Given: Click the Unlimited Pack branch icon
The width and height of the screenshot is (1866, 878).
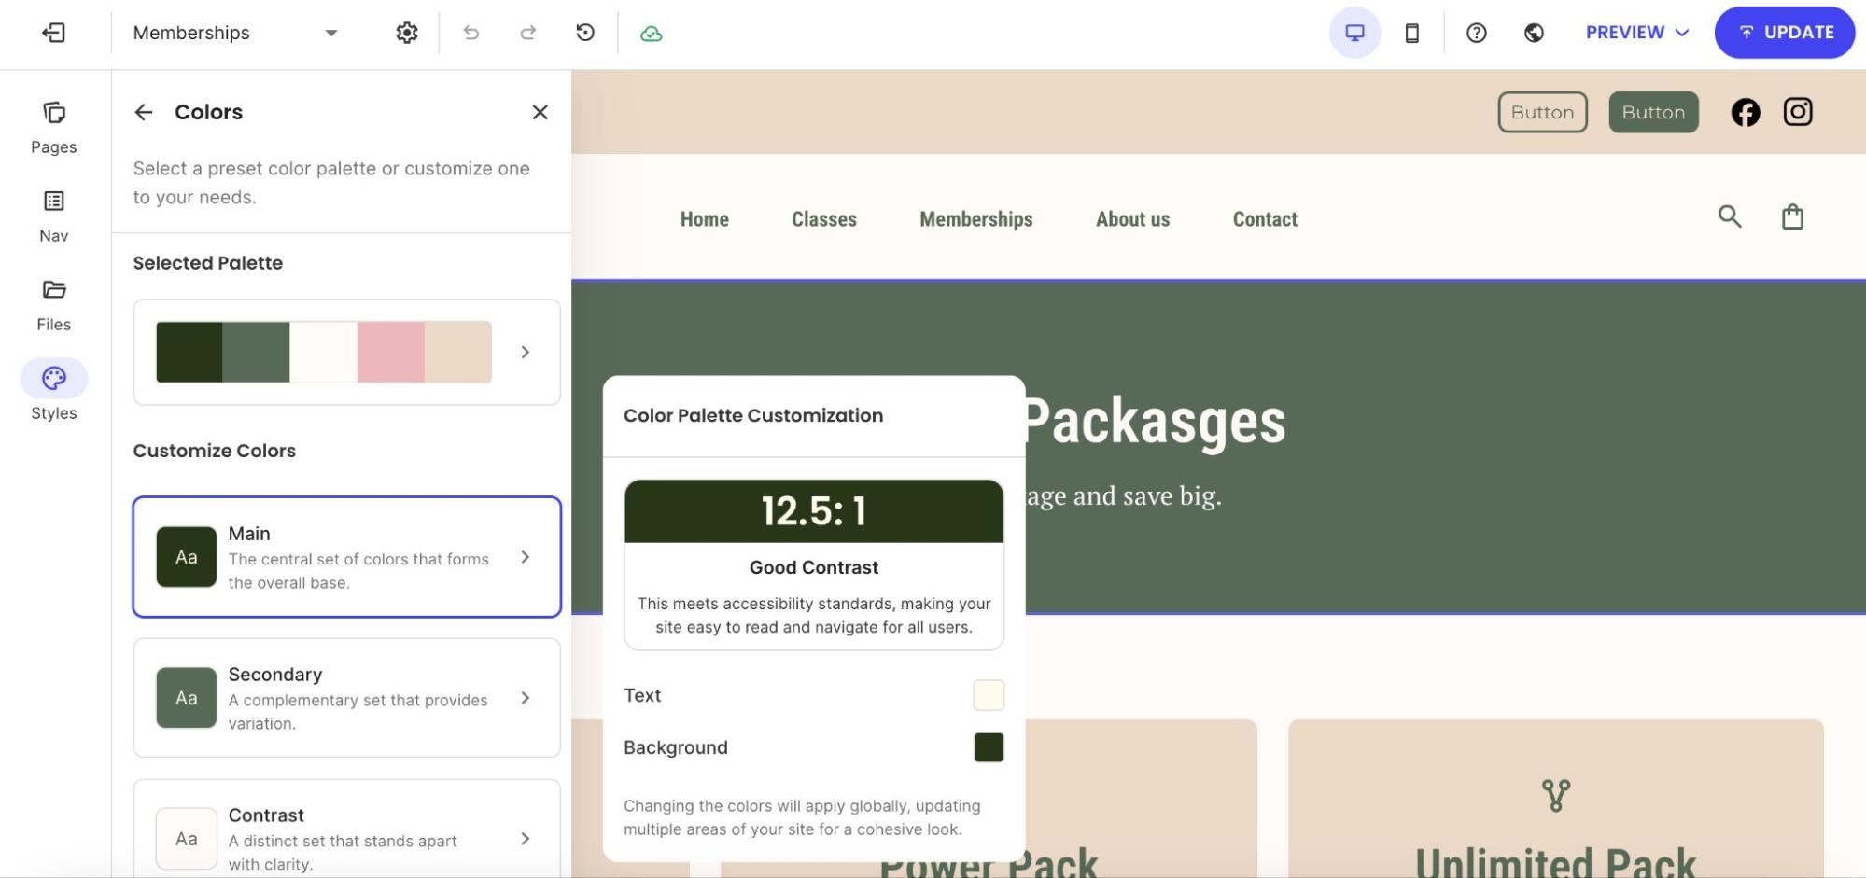Looking at the screenshot, I should point(1556,795).
